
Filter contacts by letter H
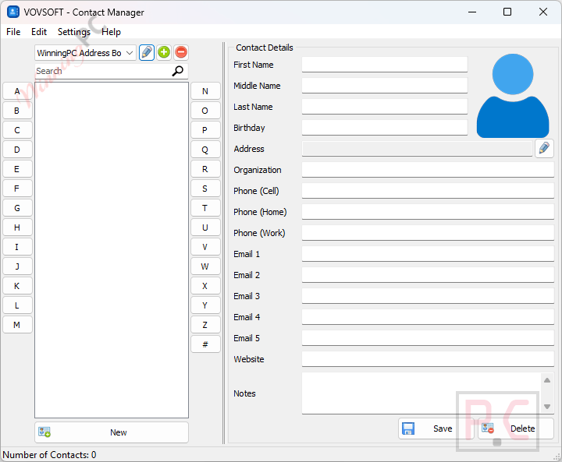point(17,227)
